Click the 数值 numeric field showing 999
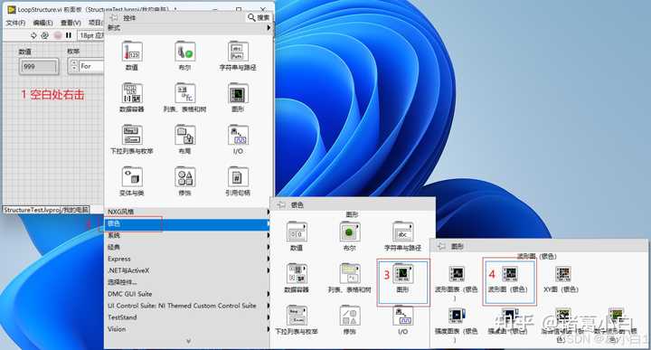This screenshot has height=350, width=651. click(x=39, y=66)
